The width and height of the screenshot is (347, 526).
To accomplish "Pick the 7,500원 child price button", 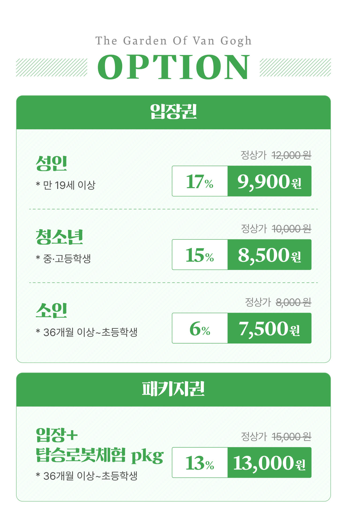I will 269,328.
